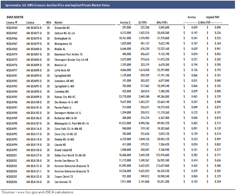Select the Kansas City MO-KS market
Screen dimensions: 236x195
[65, 97]
